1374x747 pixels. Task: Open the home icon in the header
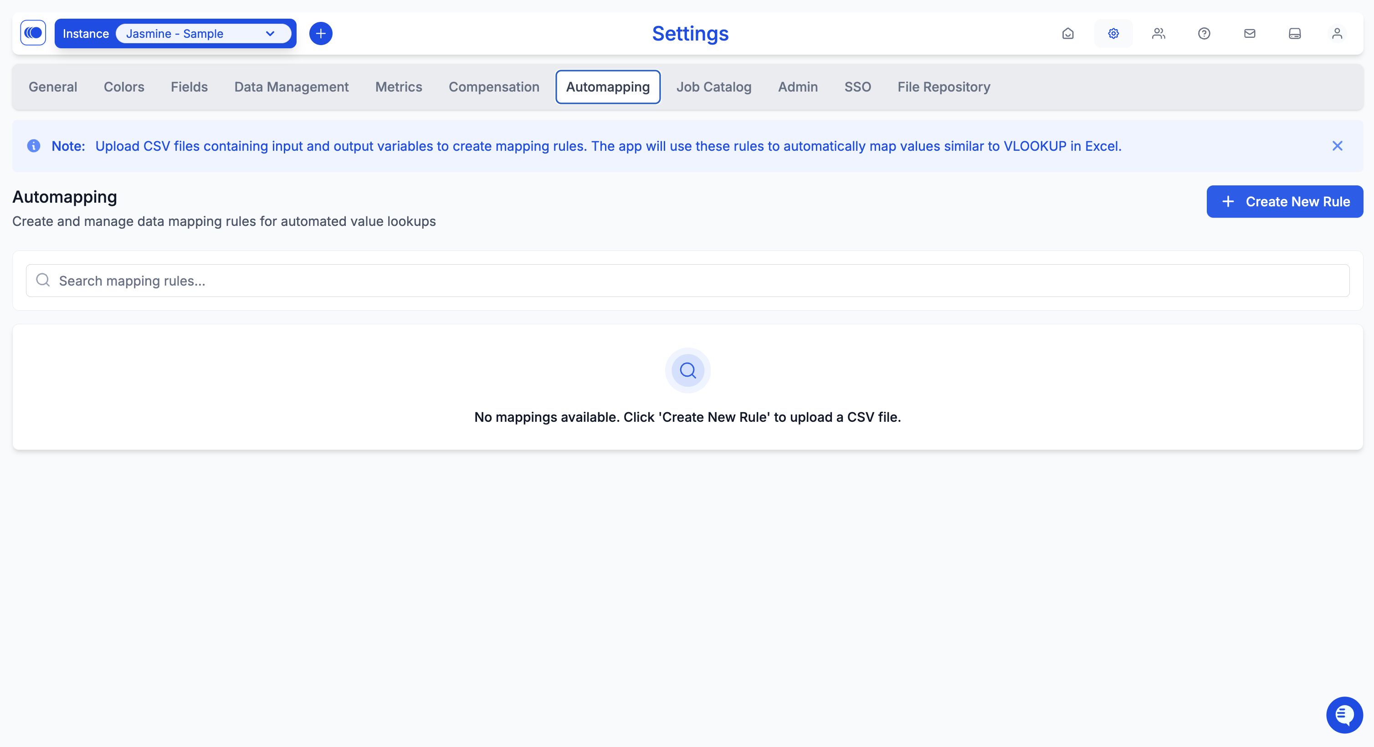click(x=1068, y=34)
